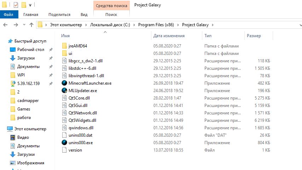
Task: Select the Qt5Gui.dll file name
Action: coord(78,105)
